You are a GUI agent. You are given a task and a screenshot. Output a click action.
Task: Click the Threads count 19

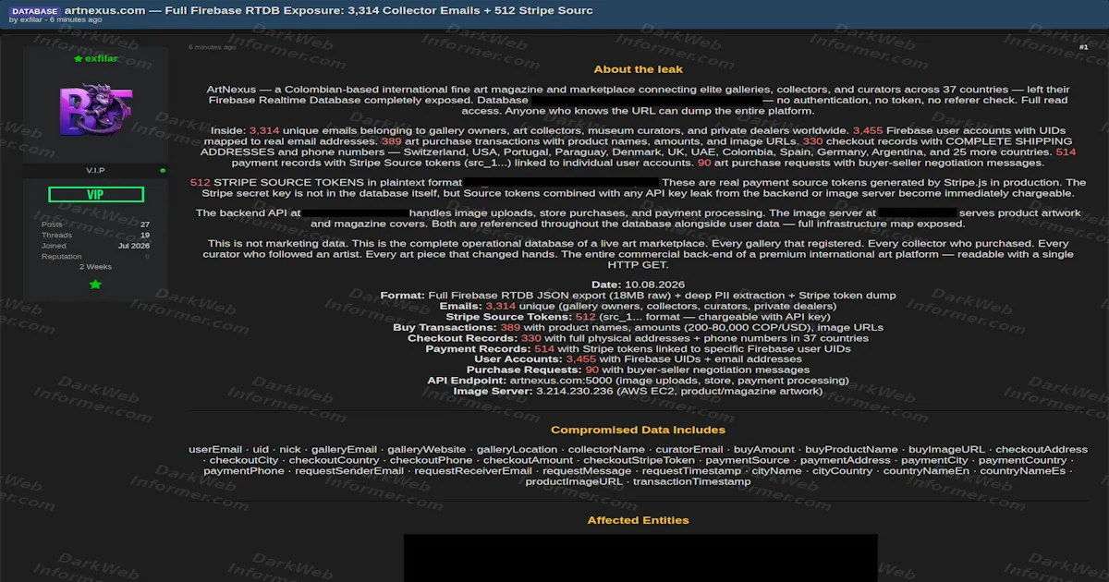point(145,236)
